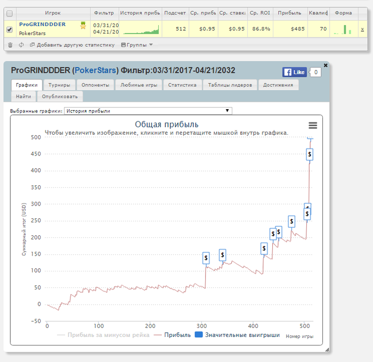Click the dollar win marker near game 475
The height and width of the screenshot is (362, 373).
click(x=291, y=221)
